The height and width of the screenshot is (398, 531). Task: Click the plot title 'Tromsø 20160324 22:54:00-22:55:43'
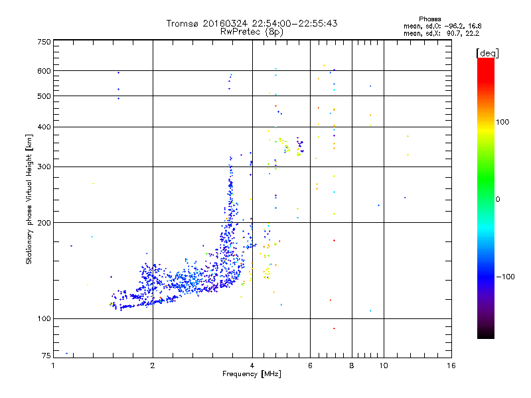pyautogui.click(x=252, y=23)
